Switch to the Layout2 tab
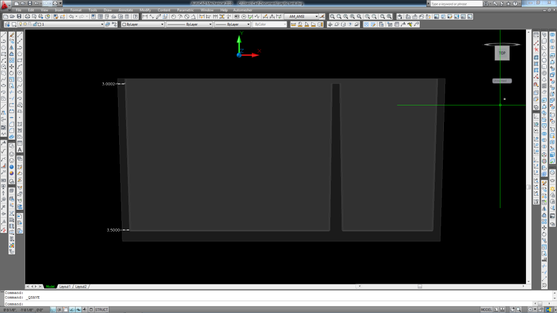This screenshot has height=313, width=557. click(81, 286)
